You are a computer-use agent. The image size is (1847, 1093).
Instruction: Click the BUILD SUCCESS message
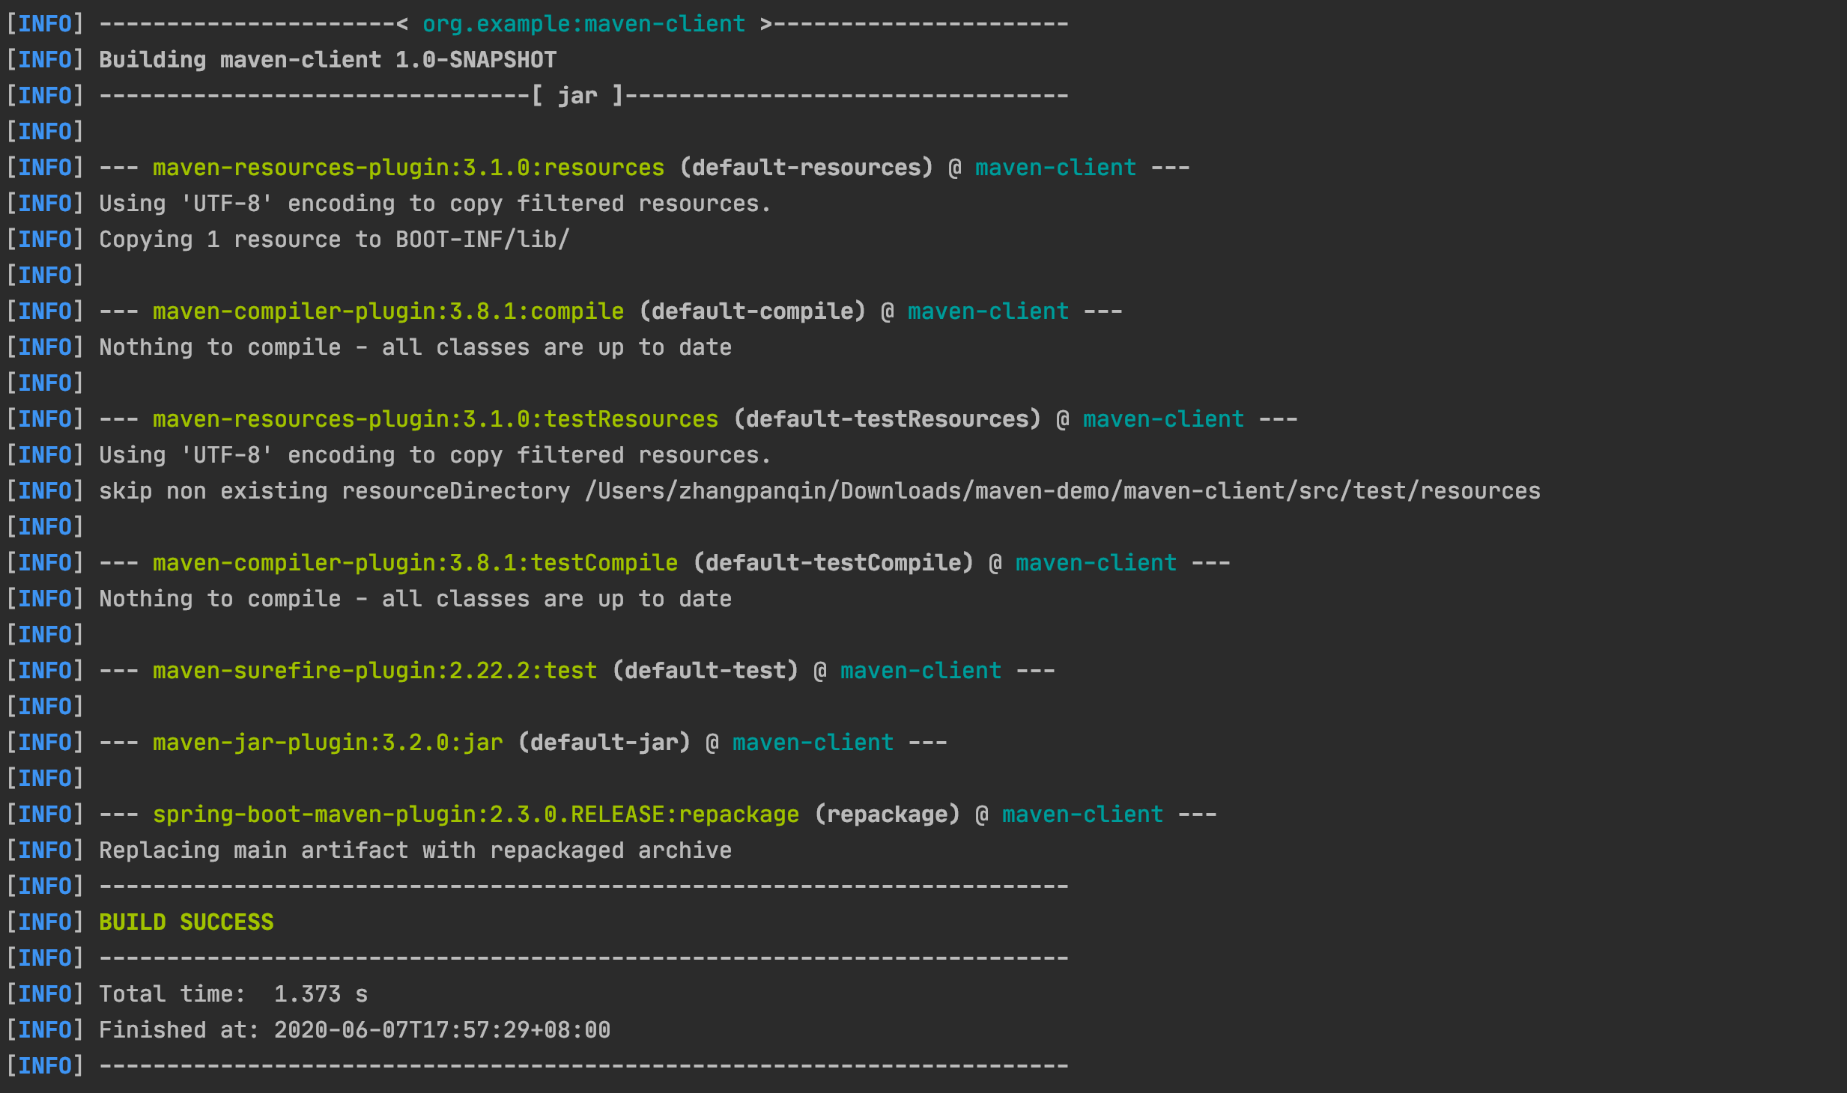click(x=186, y=922)
